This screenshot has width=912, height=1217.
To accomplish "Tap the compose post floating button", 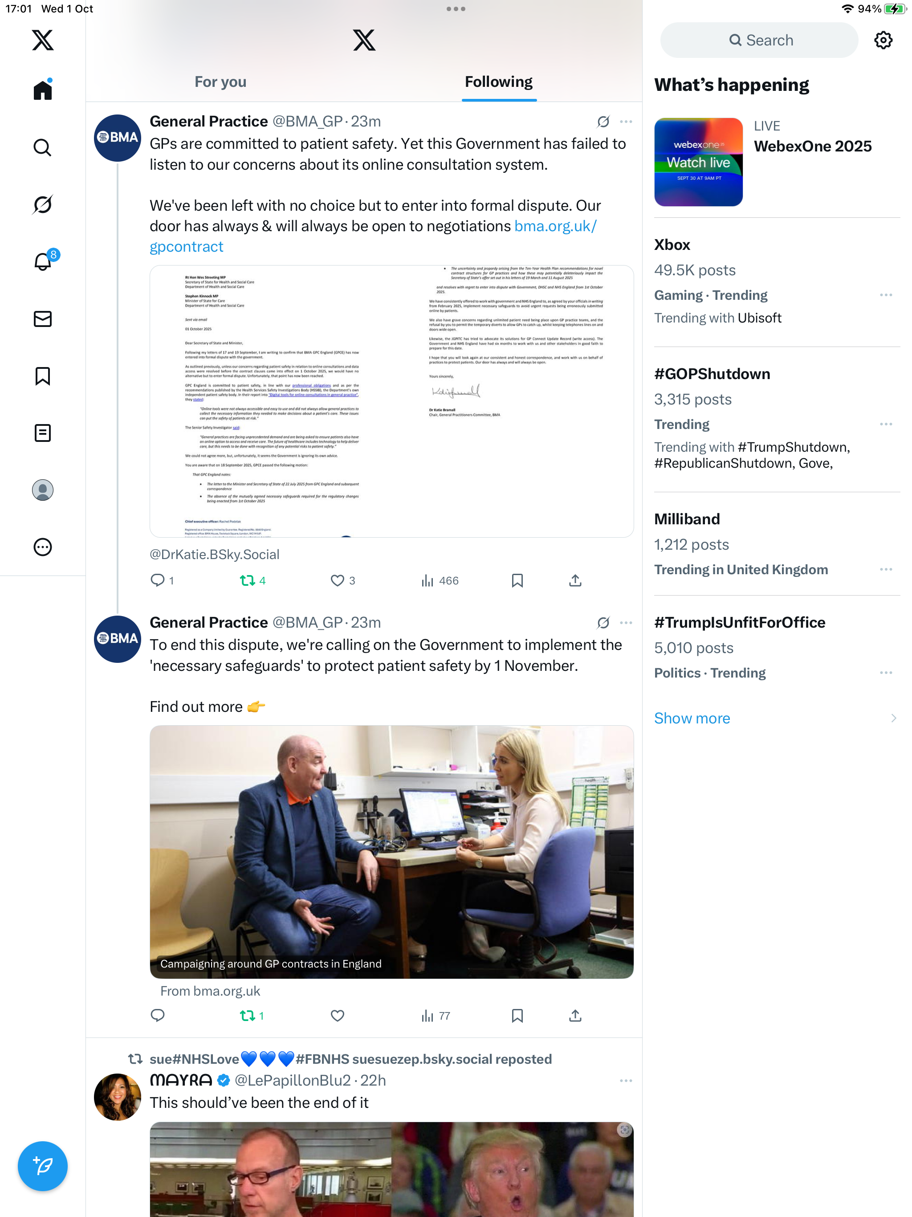I will pyautogui.click(x=42, y=1166).
